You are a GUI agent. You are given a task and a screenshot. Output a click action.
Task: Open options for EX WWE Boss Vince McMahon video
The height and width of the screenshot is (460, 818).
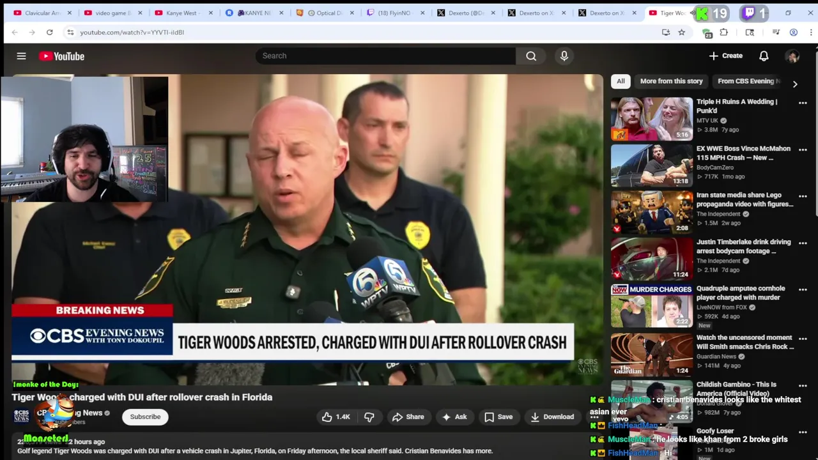(x=803, y=150)
